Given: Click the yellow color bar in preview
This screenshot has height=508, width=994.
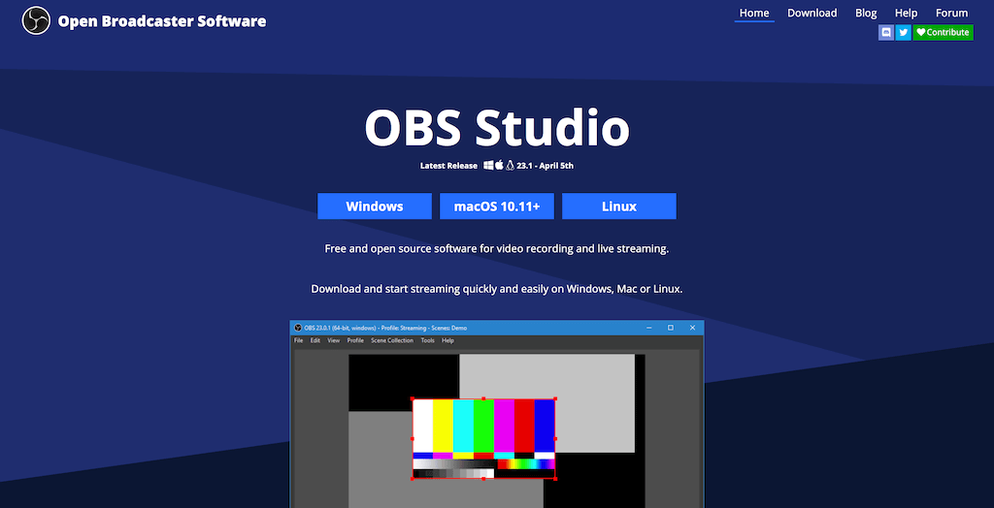Looking at the screenshot, I should tap(443, 425).
